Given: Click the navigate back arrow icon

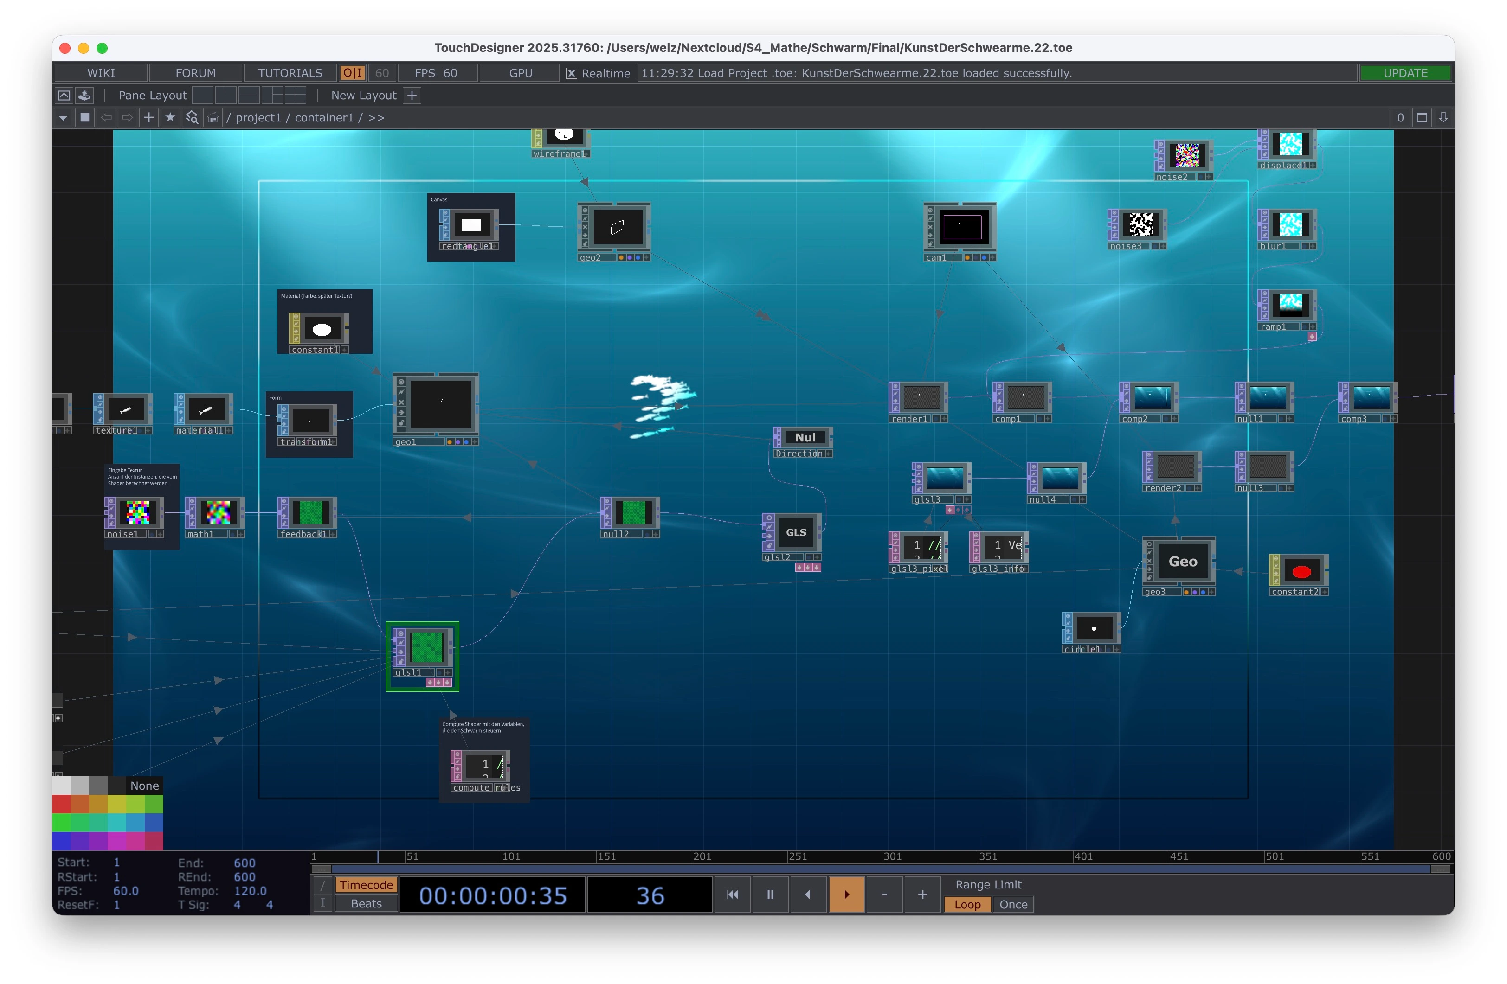Looking at the screenshot, I should coord(106,118).
